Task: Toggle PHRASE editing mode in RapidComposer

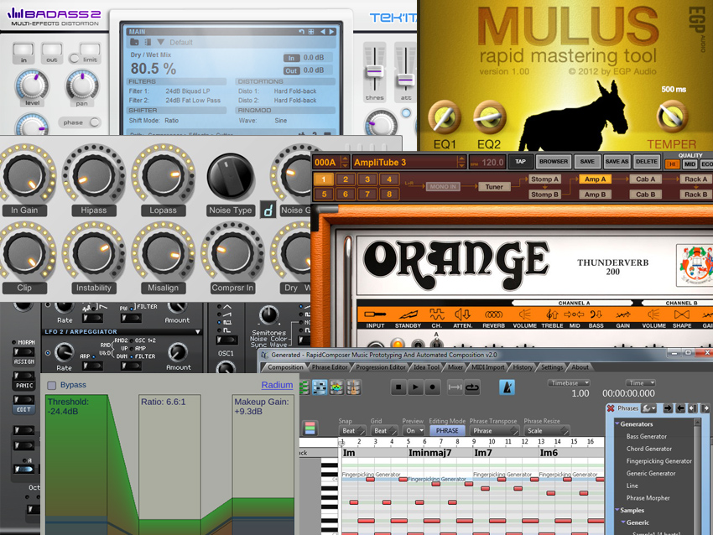Action: [x=447, y=431]
